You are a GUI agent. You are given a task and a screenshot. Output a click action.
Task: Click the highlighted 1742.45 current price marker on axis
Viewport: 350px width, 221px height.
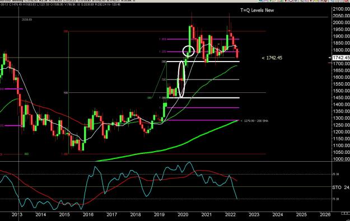[x=341, y=58]
